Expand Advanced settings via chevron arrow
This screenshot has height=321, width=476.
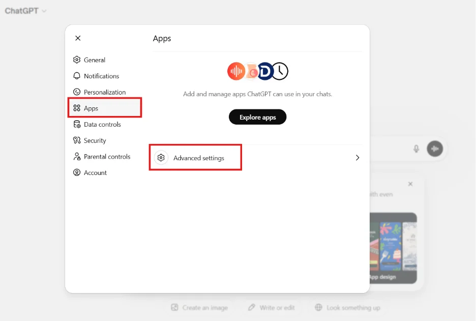click(x=358, y=158)
